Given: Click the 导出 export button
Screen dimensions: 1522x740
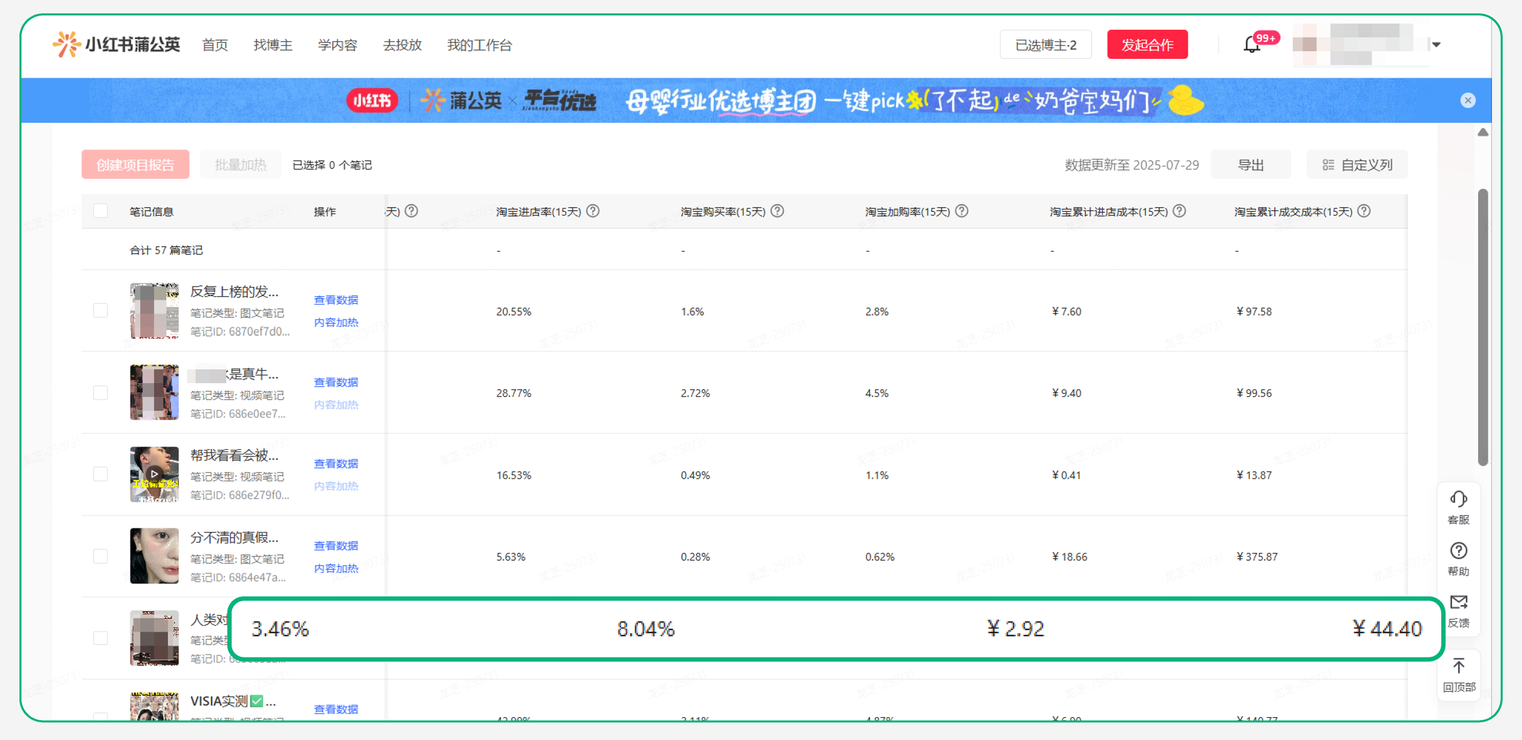Looking at the screenshot, I should pos(1251,164).
